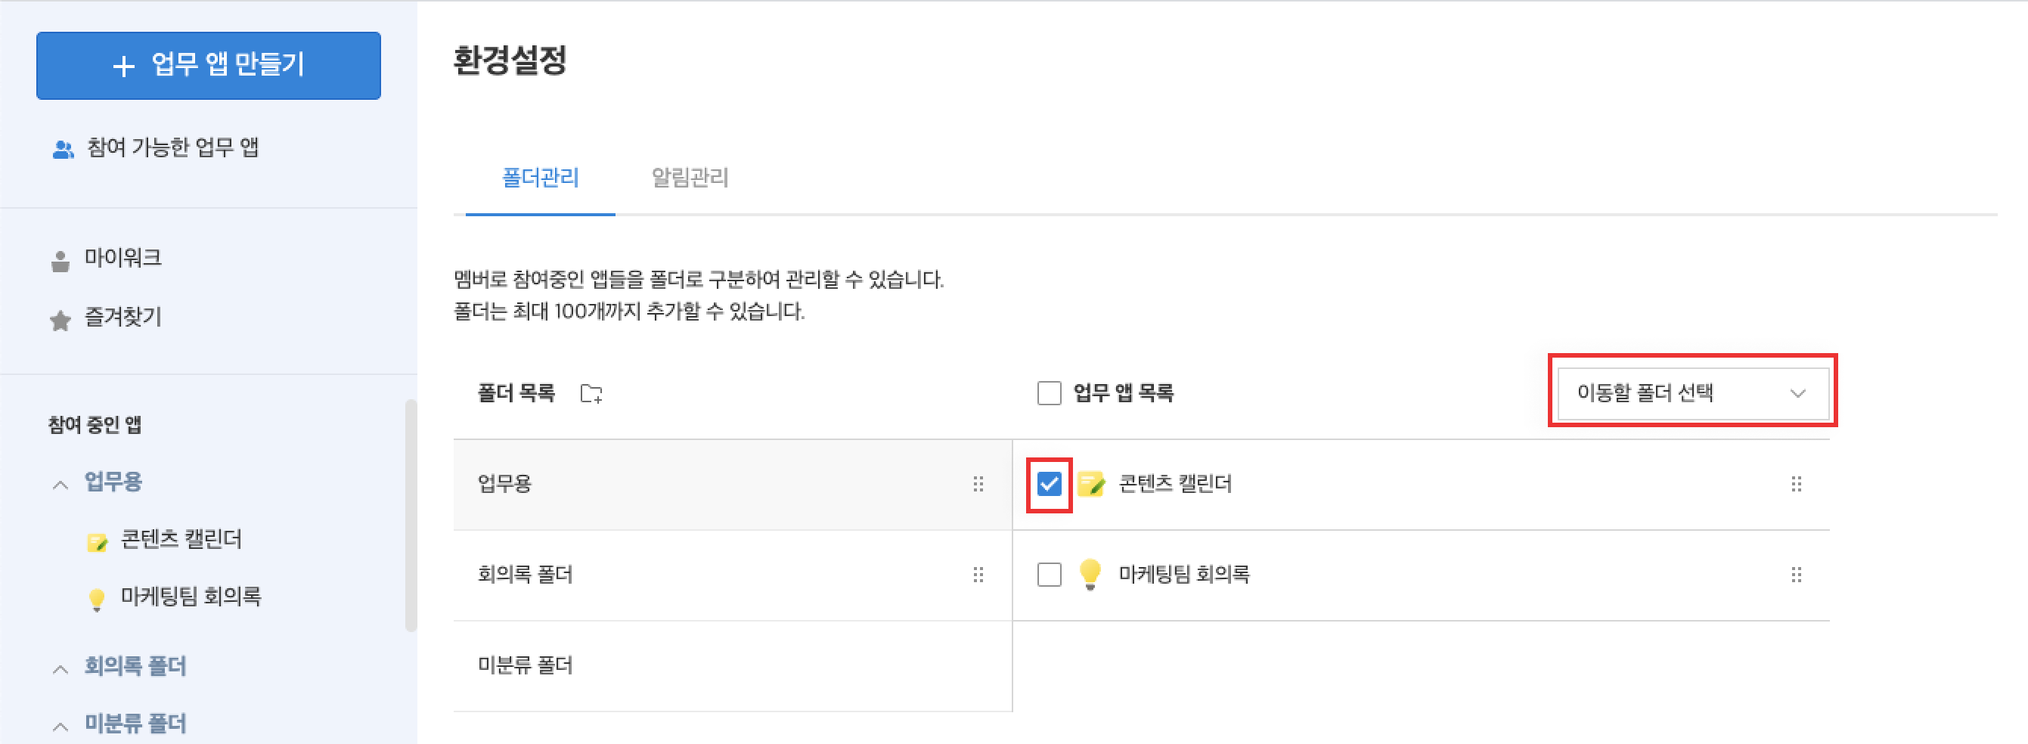This screenshot has height=744, width=2028.
Task: Select the 폴더관리 tab
Action: point(540,178)
